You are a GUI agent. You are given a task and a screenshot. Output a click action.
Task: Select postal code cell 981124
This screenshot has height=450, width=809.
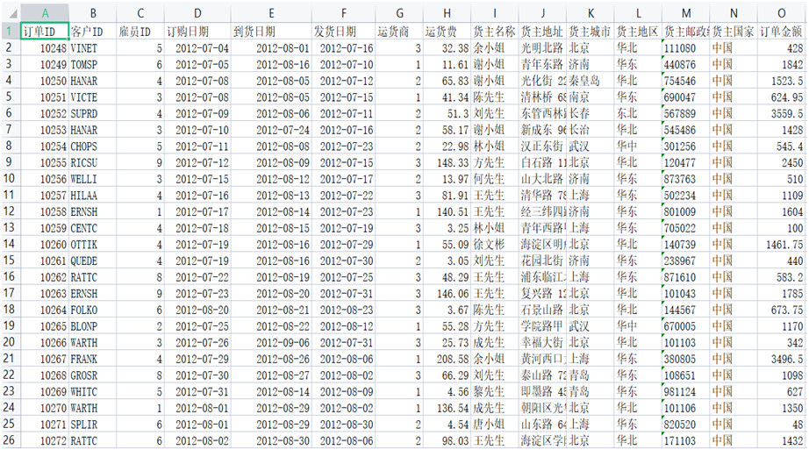(686, 392)
